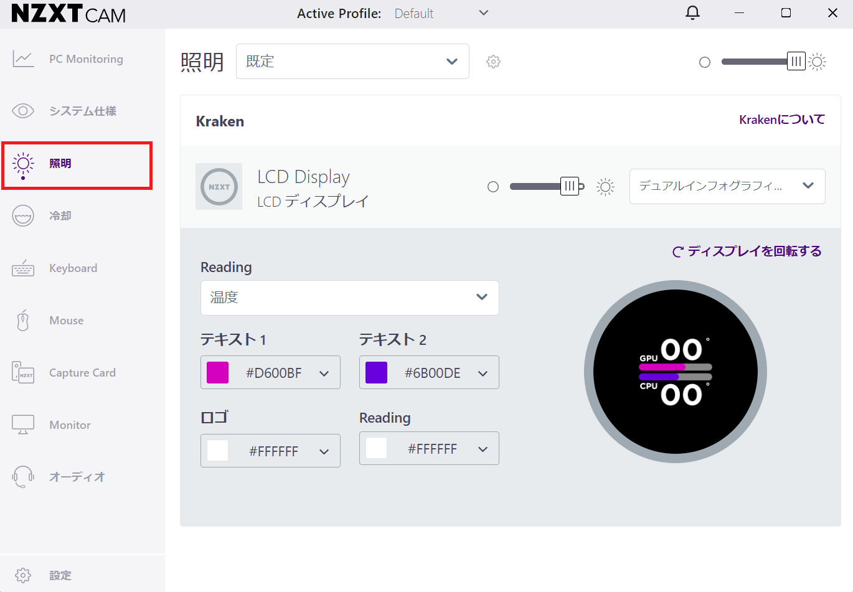
Task: Click the LCD Display brightness slider handle
Action: (570, 186)
